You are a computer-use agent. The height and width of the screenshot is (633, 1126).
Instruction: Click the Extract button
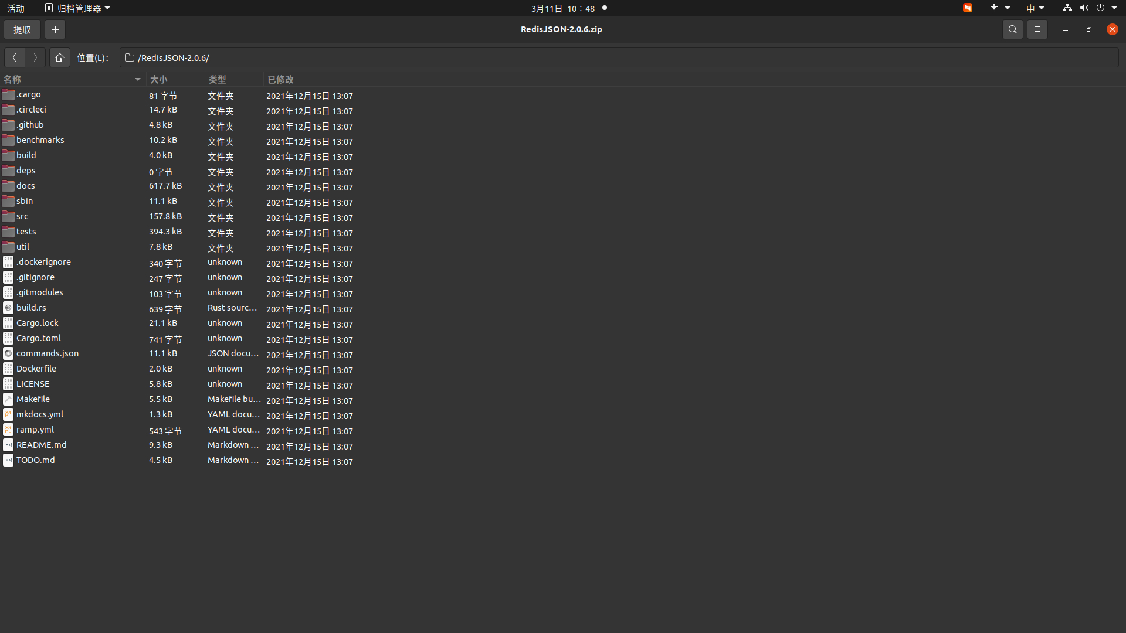(22, 29)
